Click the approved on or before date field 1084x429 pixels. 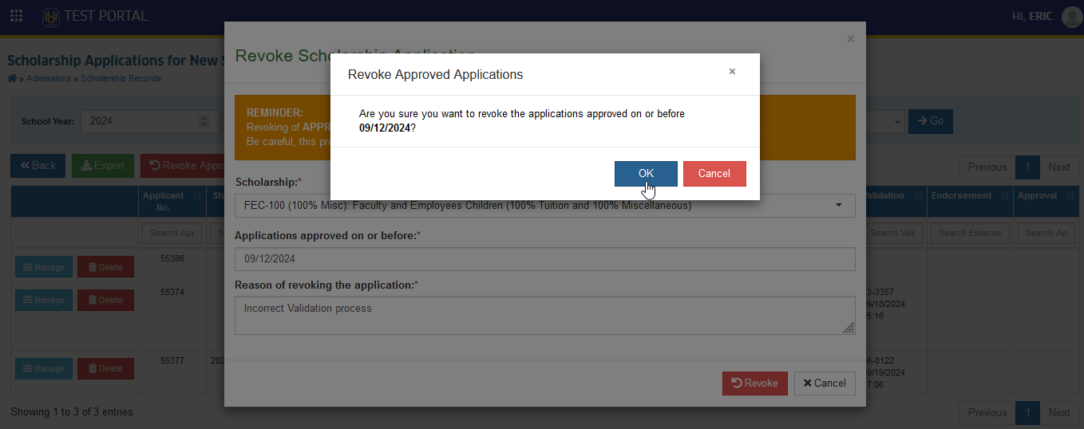click(545, 259)
